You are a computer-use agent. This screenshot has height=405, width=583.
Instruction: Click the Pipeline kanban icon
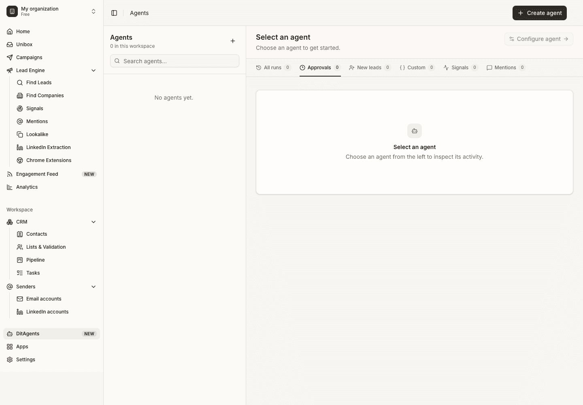(x=20, y=260)
